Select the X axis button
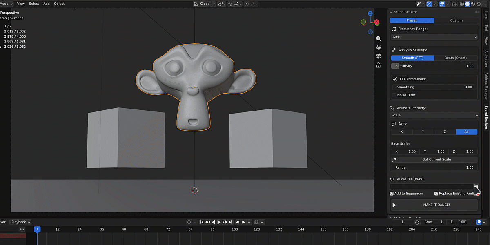This screenshot has height=245, width=490. point(401,132)
